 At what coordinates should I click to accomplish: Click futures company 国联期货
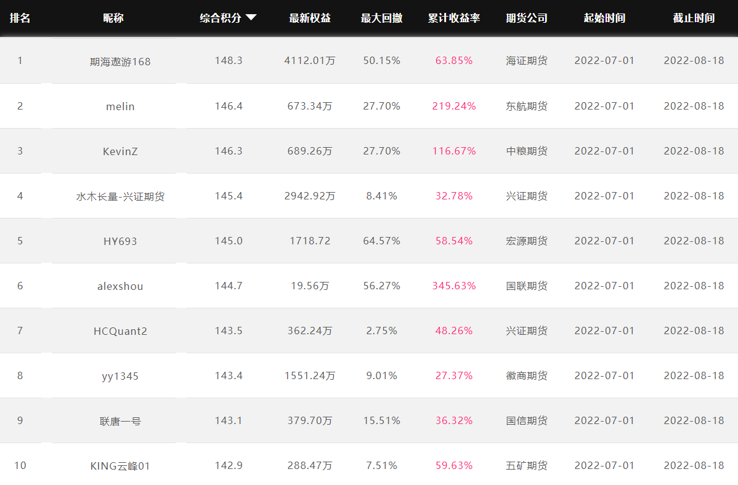(527, 286)
